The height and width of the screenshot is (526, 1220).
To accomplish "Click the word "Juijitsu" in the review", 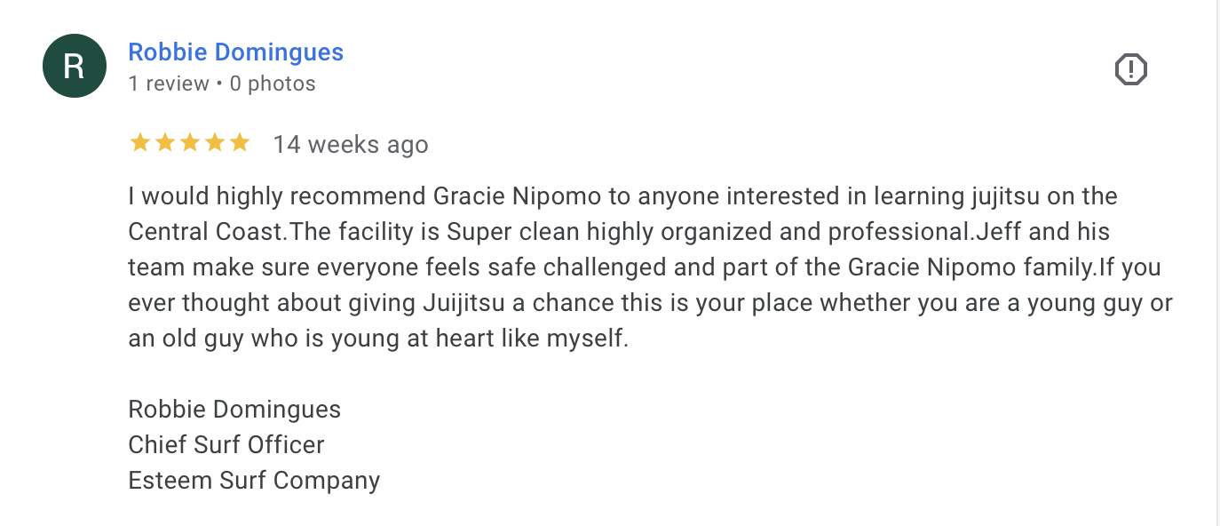I will [463, 303].
